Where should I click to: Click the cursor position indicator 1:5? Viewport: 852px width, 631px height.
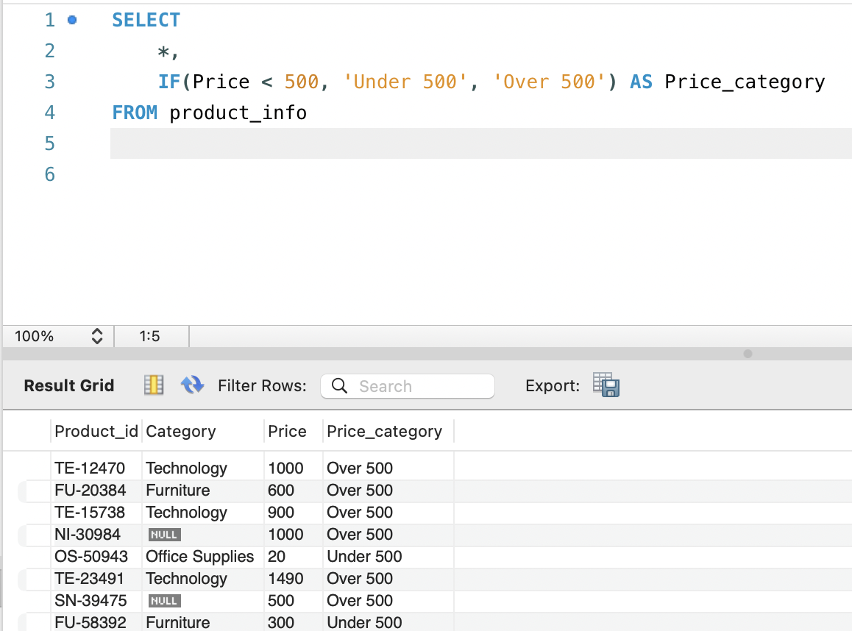150,336
